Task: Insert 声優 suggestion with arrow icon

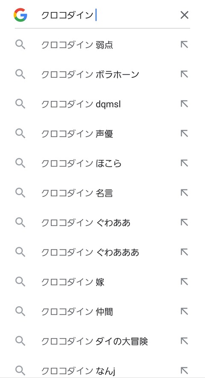Action: (184, 133)
